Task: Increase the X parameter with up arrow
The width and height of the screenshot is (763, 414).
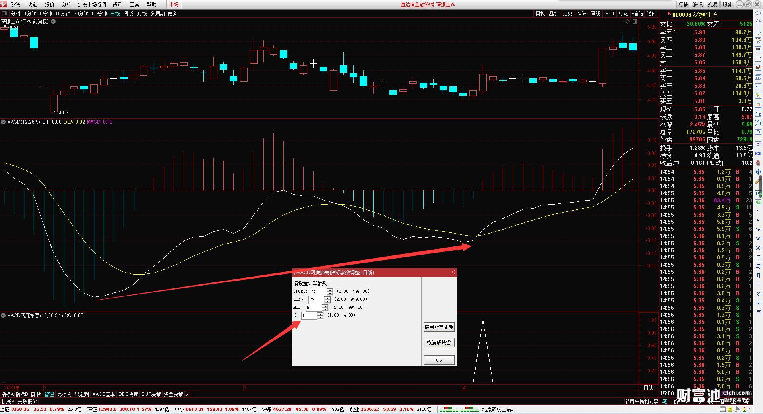Action: (x=320, y=314)
